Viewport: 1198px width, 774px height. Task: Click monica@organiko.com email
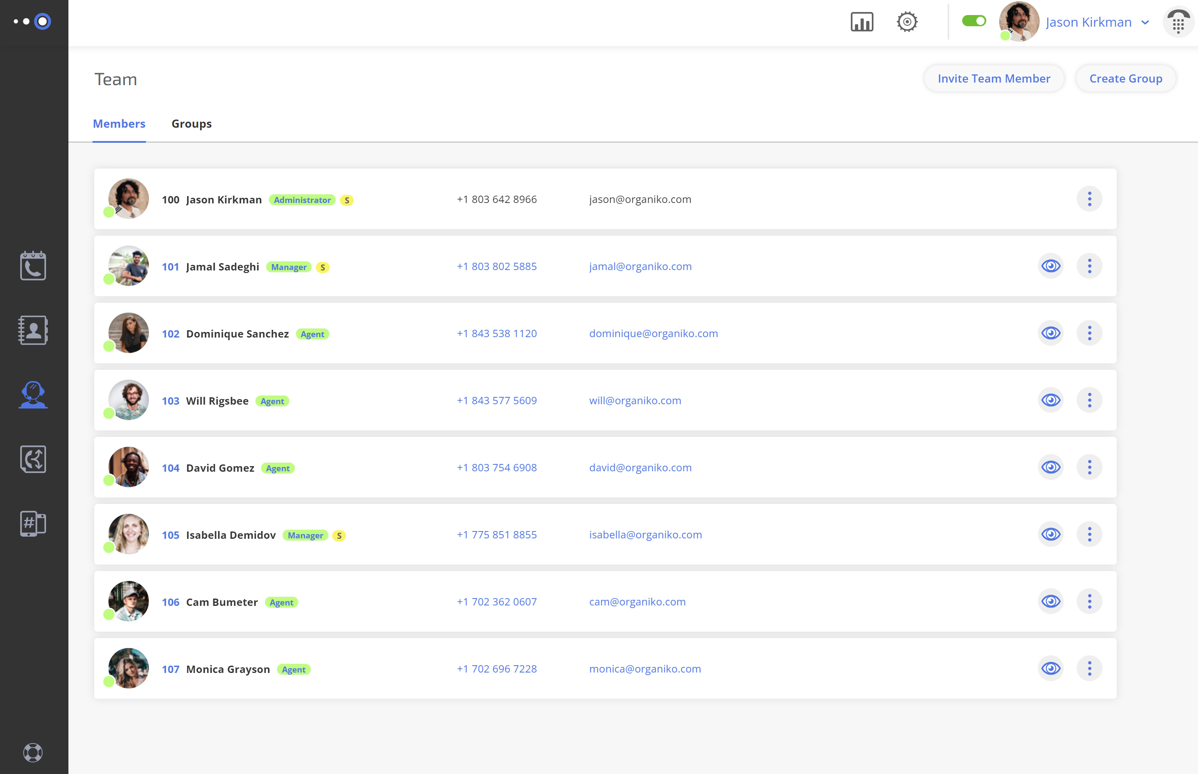(x=645, y=669)
